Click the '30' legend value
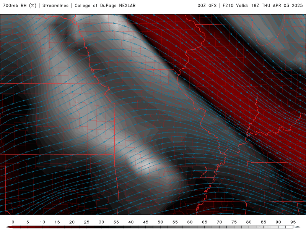The height and width of the screenshot is (229, 306). pyautogui.click(x=101, y=222)
